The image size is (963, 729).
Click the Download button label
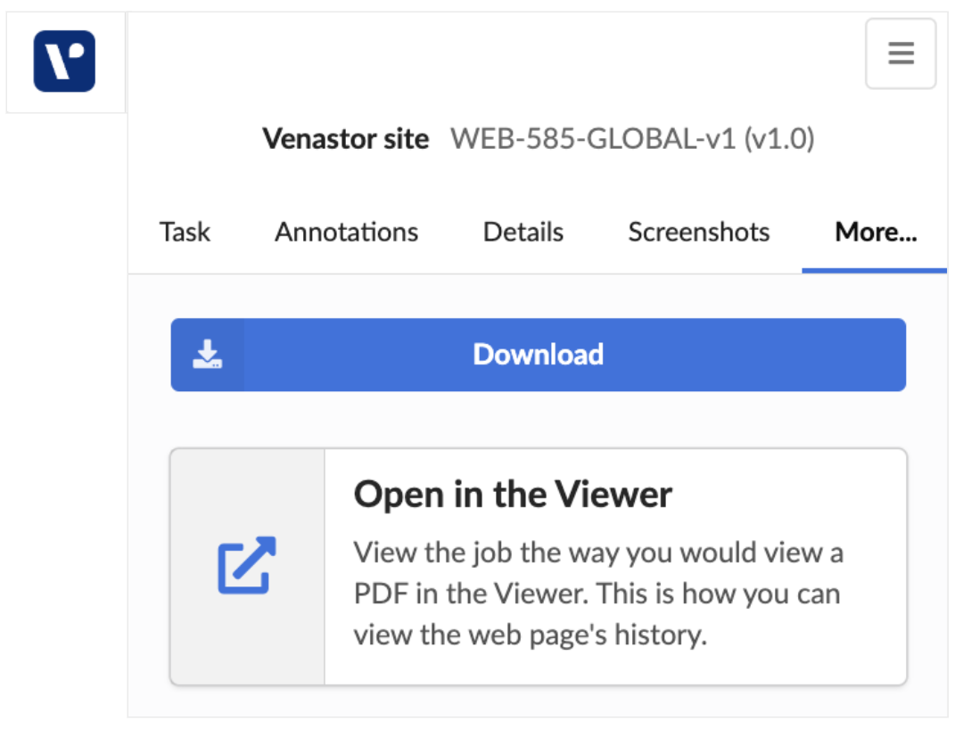coord(538,354)
